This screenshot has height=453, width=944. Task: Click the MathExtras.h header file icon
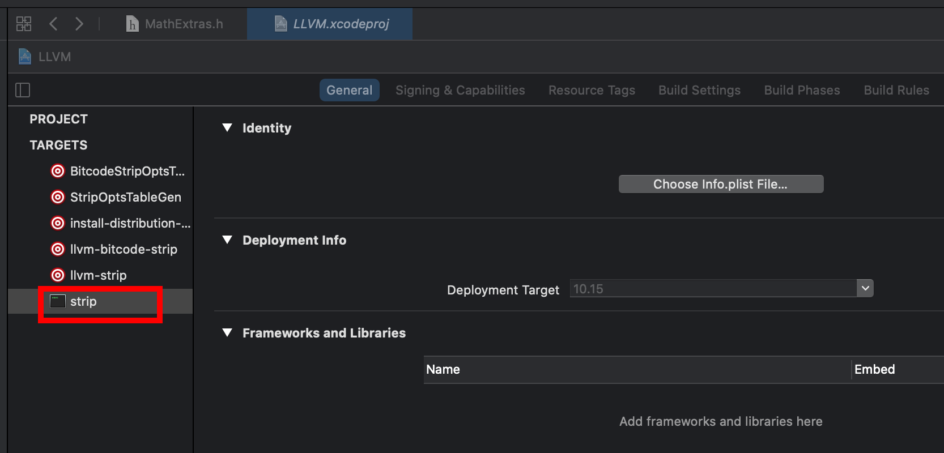pyautogui.click(x=132, y=24)
